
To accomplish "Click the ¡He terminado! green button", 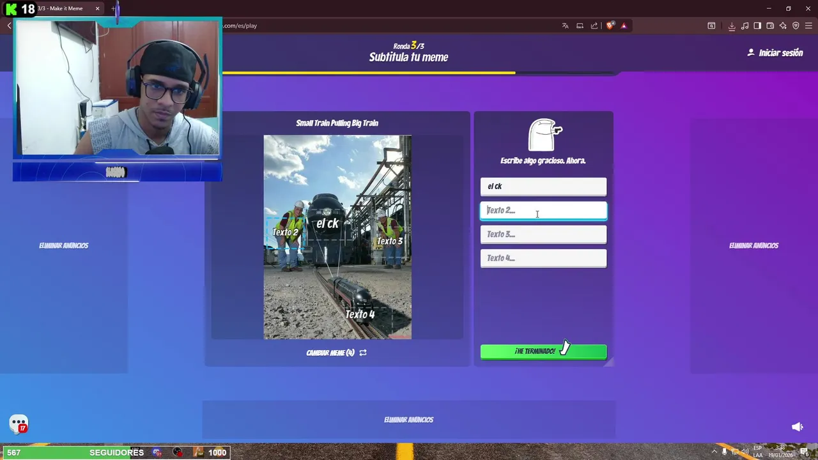I will point(543,351).
